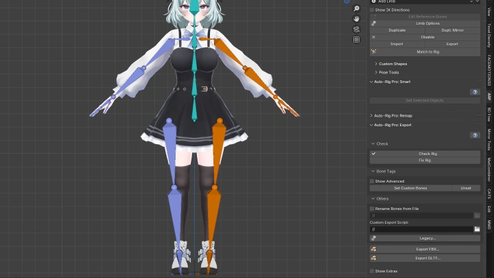Viewport: 494px width, 278px height.
Task: Switch perspective/orthographic with the grid icon
Action: (357, 40)
